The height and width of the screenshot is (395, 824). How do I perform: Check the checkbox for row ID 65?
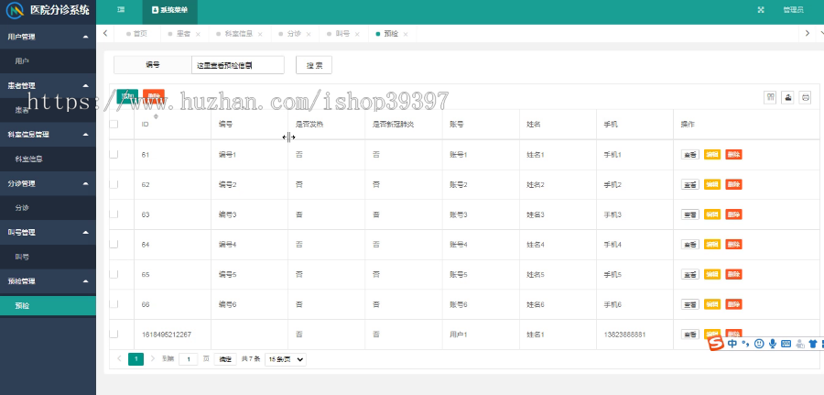point(114,274)
